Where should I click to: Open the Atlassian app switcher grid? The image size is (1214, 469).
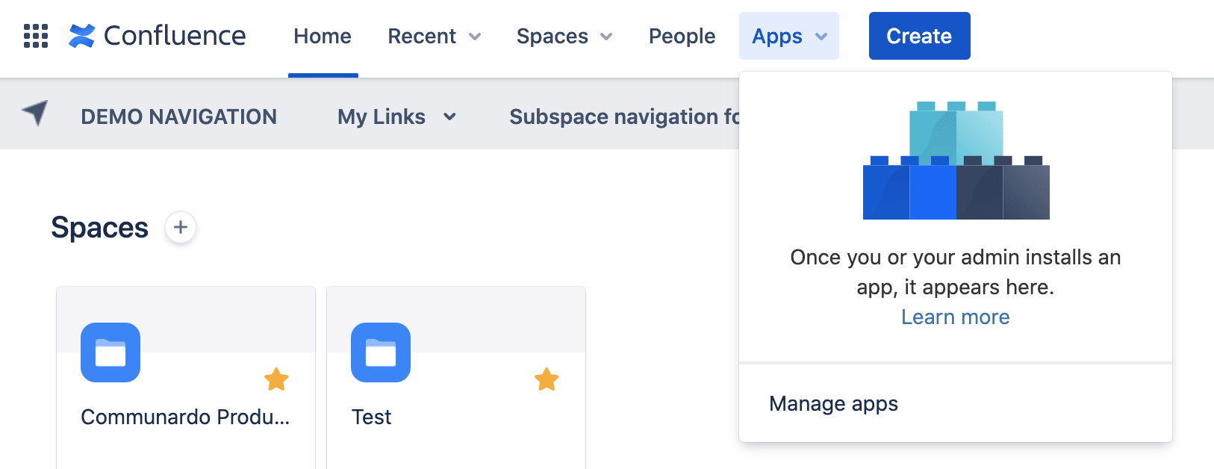coord(35,35)
